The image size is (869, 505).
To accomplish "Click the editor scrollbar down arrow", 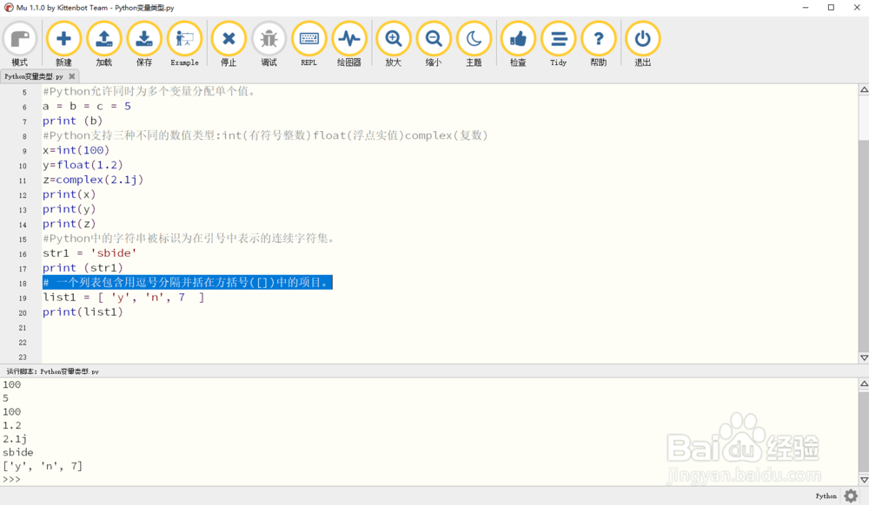I will [x=864, y=357].
